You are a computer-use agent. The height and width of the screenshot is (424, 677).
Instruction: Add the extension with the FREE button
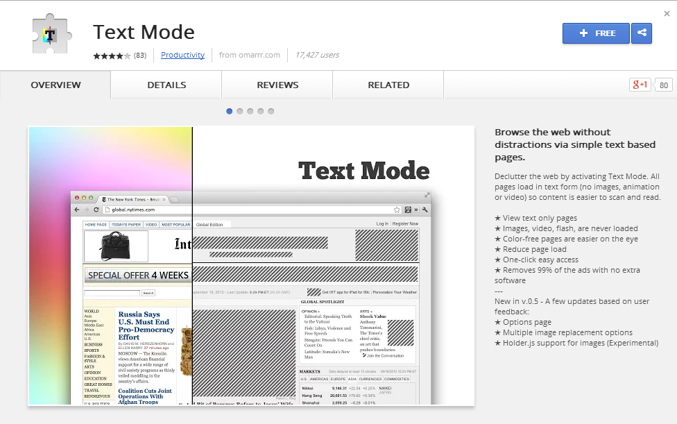[596, 33]
